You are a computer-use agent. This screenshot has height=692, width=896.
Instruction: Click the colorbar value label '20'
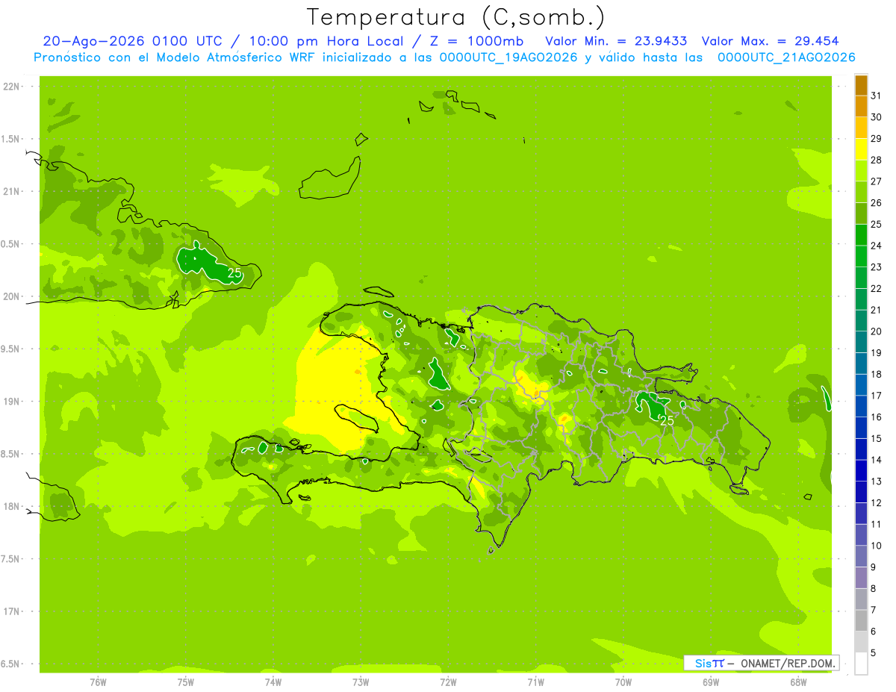[x=876, y=331]
